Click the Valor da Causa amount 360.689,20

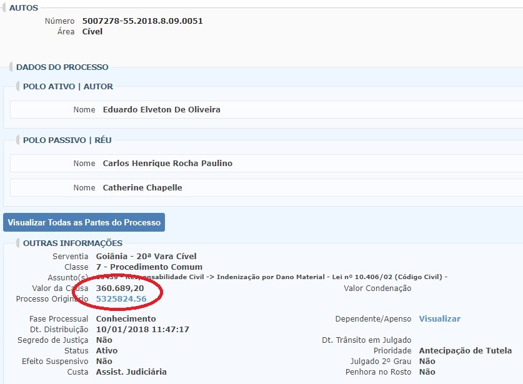[x=120, y=288]
